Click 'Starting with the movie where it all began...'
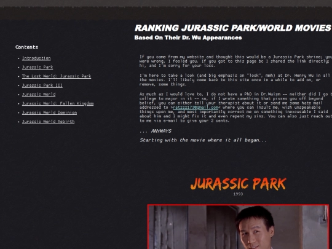 point(203,140)
